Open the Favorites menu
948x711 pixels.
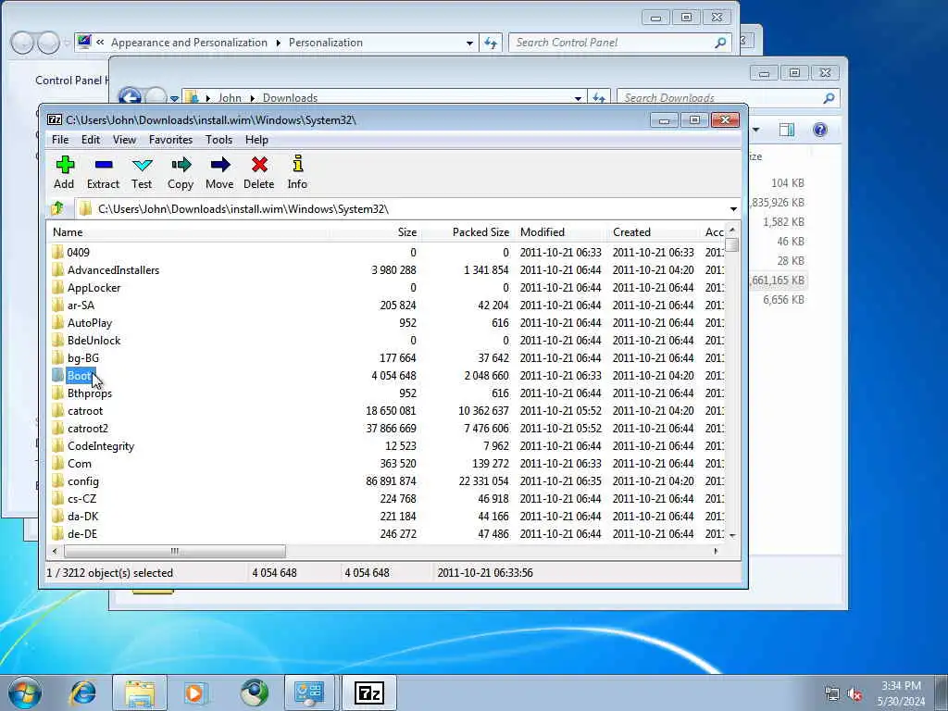coord(170,140)
